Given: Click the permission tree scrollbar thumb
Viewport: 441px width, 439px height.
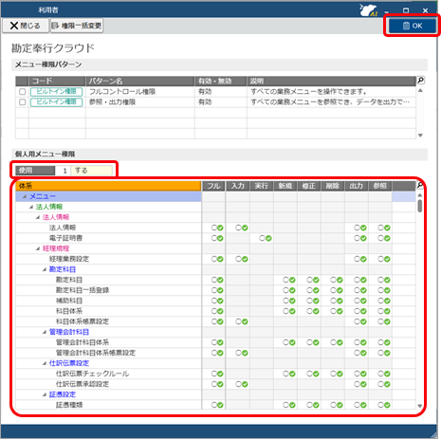Looking at the screenshot, I should [420, 206].
